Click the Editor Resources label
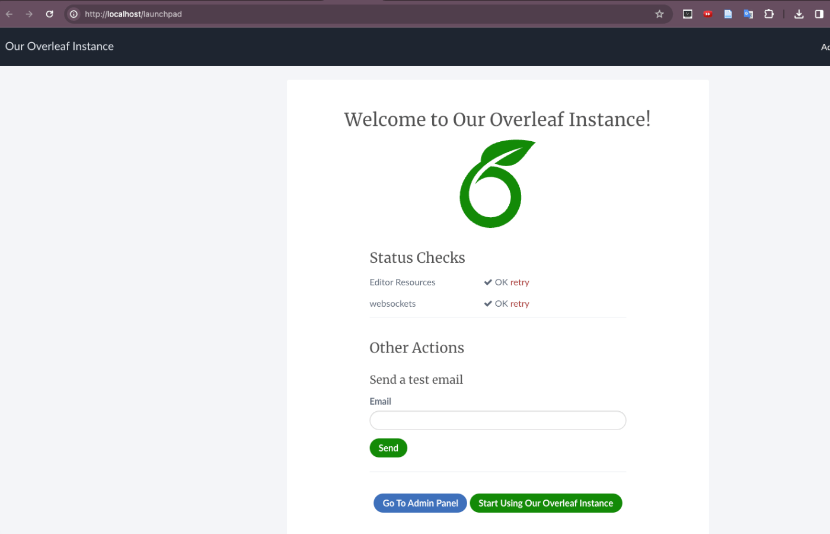 [x=403, y=282]
